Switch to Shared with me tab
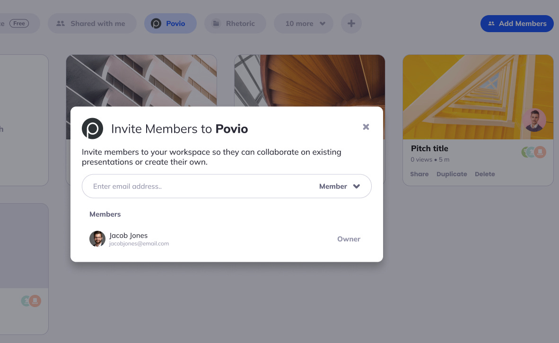The image size is (559, 343). 92,24
